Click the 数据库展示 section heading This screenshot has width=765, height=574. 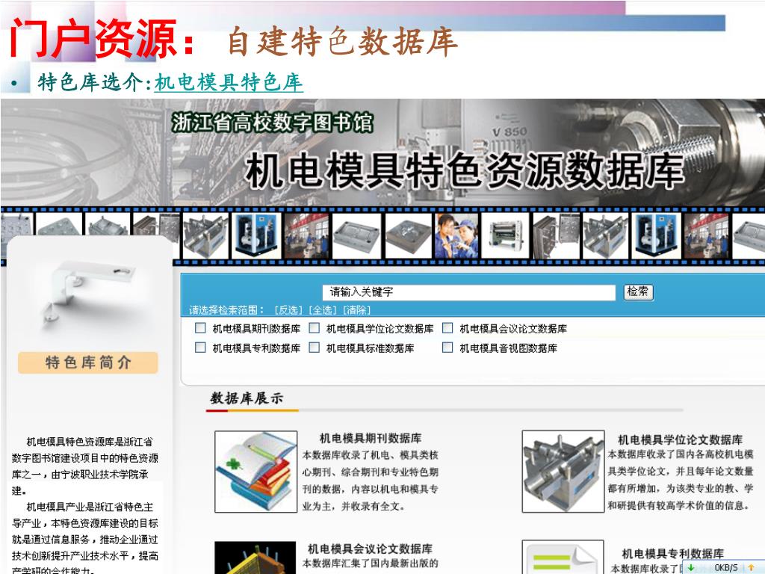(247, 398)
